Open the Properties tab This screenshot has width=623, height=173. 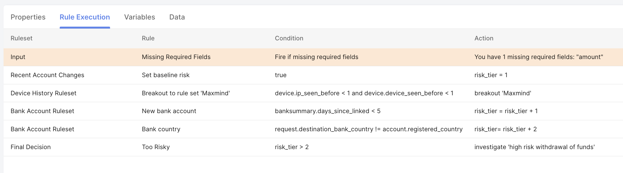[28, 17]
